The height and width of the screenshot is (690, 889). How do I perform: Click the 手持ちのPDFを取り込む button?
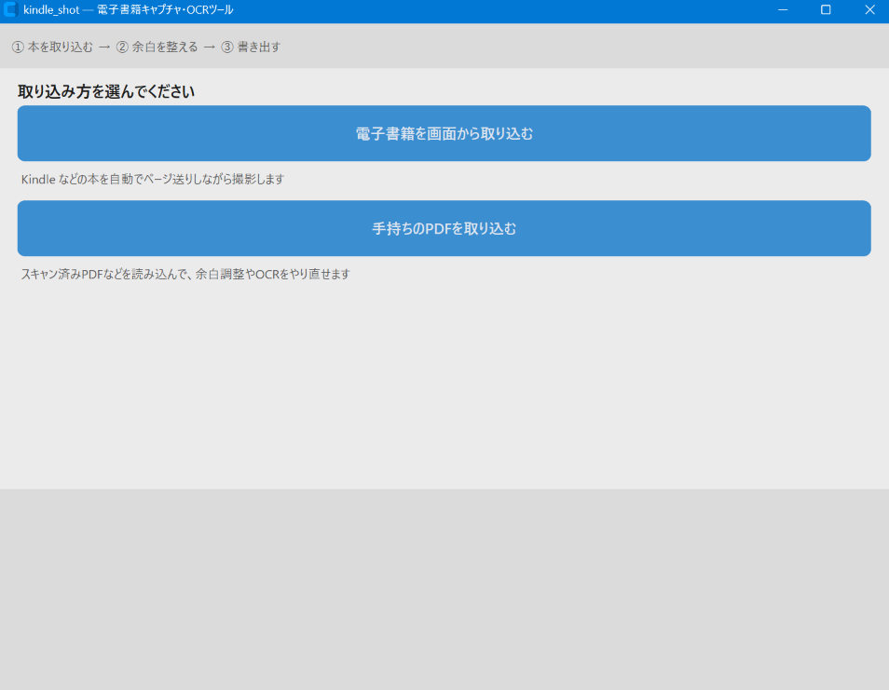tap(444, 228)
